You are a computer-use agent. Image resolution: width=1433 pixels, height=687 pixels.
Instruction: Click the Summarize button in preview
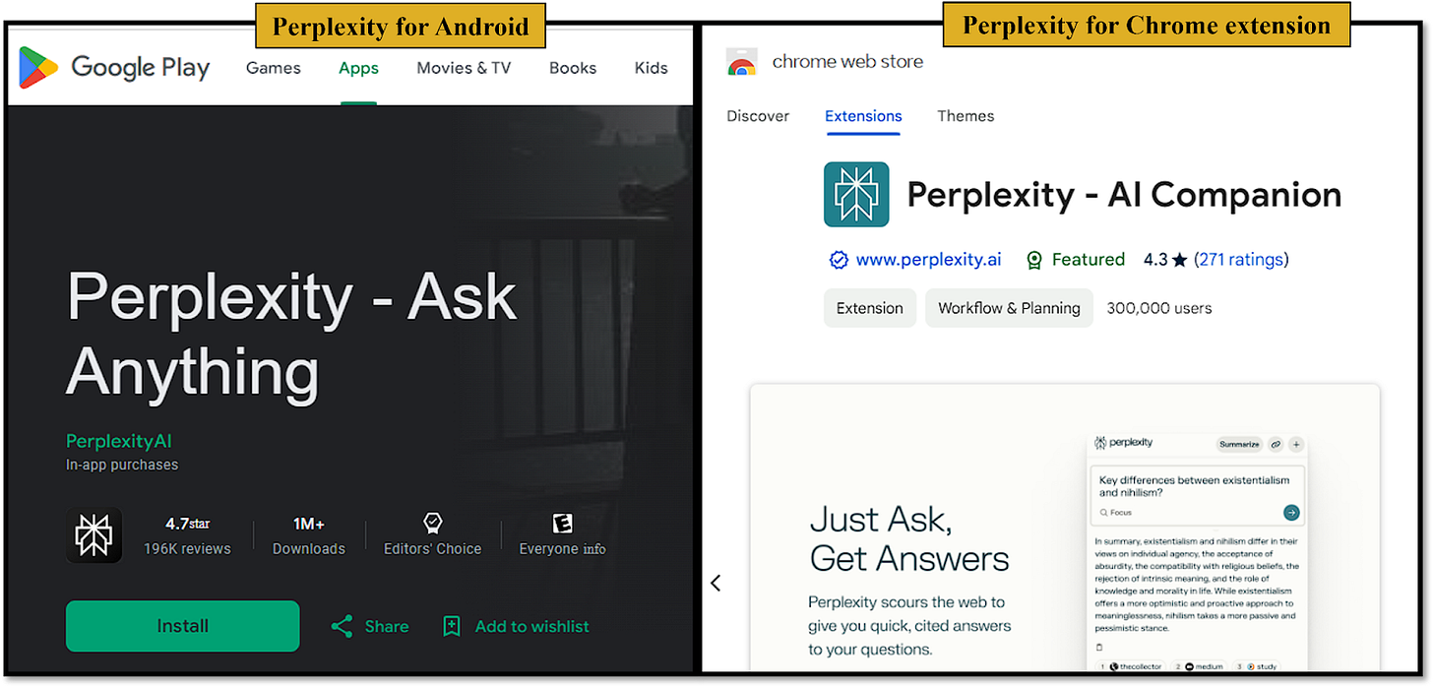[x=1239, y=444]
